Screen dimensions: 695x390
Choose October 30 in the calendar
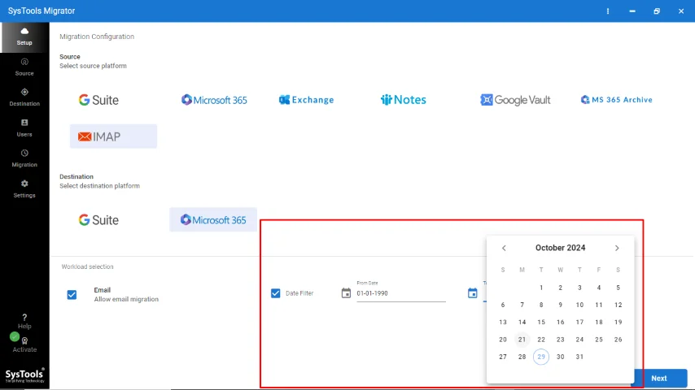point(560,357)
